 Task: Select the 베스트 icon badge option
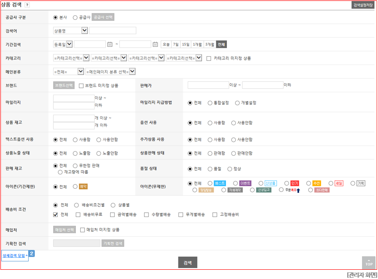210,184
